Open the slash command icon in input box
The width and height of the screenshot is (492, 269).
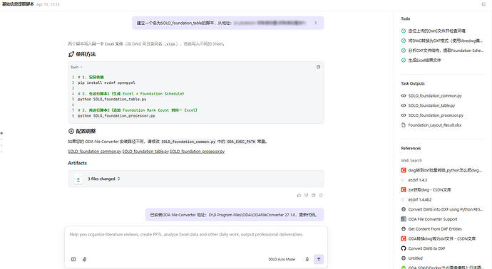pyautogui.click(x=73, y=259)
